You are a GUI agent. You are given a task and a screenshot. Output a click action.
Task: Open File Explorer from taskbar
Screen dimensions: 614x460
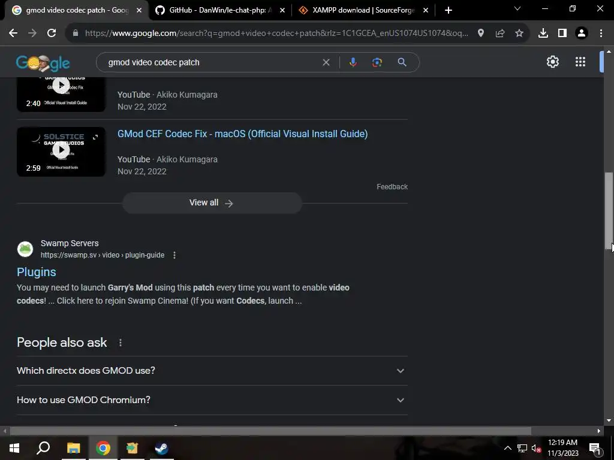point(73,448)
